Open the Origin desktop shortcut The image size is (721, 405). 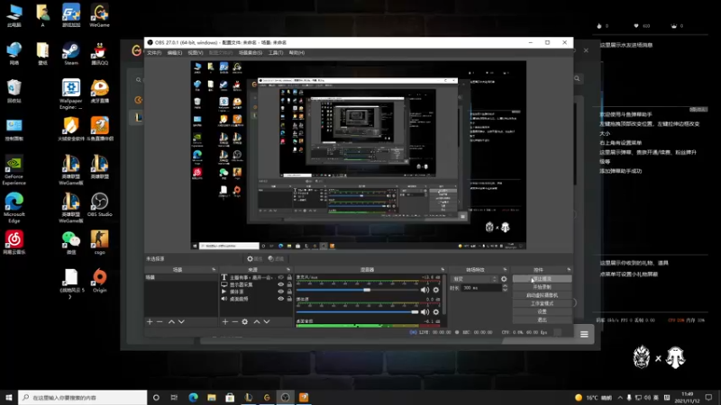(x=99, y=281)
